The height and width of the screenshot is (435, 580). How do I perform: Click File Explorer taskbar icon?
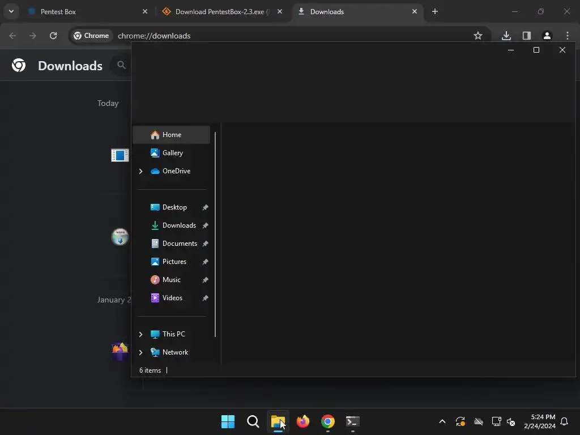(x=278, y=421)
